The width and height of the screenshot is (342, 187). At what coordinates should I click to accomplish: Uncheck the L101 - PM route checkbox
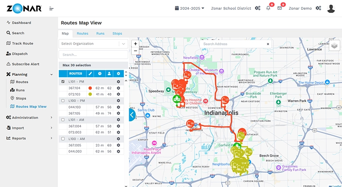[63, 82]
